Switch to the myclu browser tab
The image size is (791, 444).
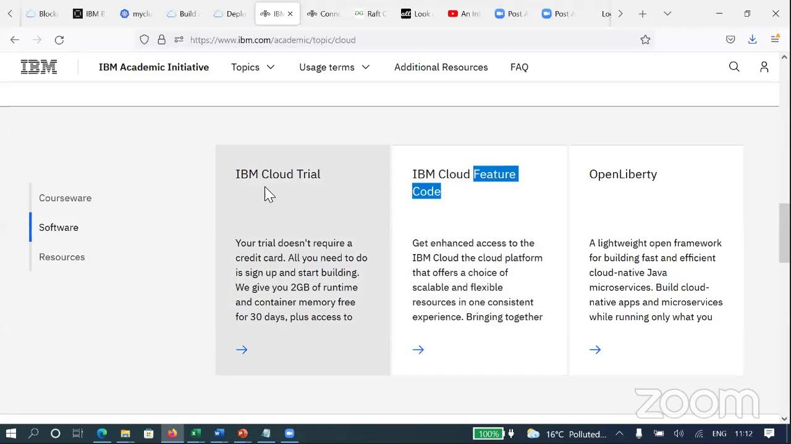click(136, 14)
